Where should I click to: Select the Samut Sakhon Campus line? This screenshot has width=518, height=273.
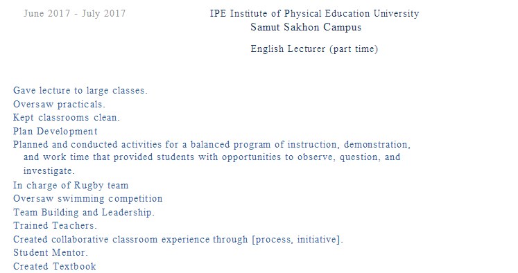(x=306, y=27)
